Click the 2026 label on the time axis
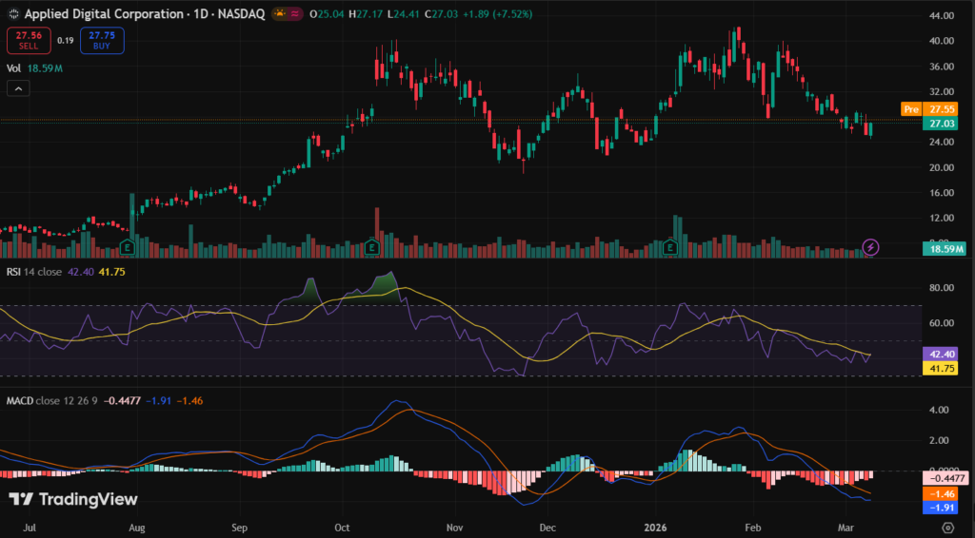975x538 pixels. point(653,526)
